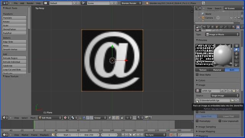Toggle the 3D manipulator widget icon
This screenshot has height=138, width=245.
(x=80, y=118)
